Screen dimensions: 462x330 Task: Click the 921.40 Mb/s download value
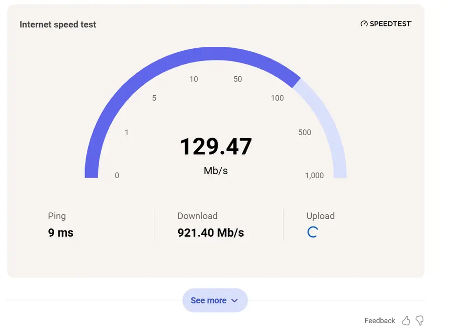pyautogui.click(x=210, y=233)
